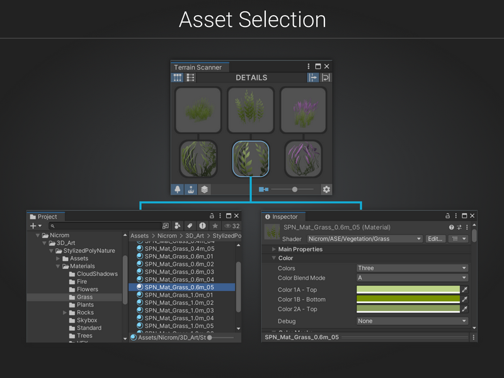Open the Debug dropdown set to None
This screenshot has height=378, width=504.
pyautogui.click(x=413, y=321)
